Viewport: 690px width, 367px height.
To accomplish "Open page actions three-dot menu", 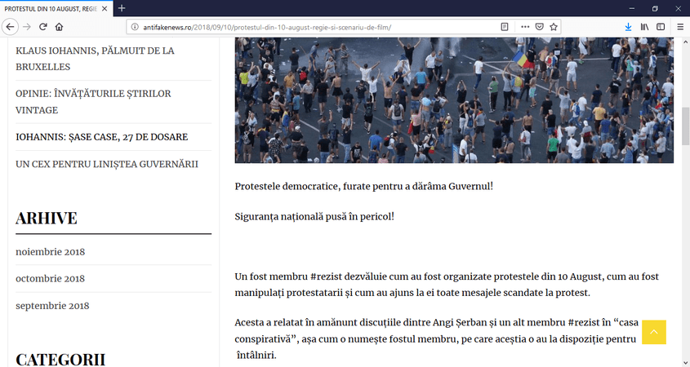I will pos(525,27).
